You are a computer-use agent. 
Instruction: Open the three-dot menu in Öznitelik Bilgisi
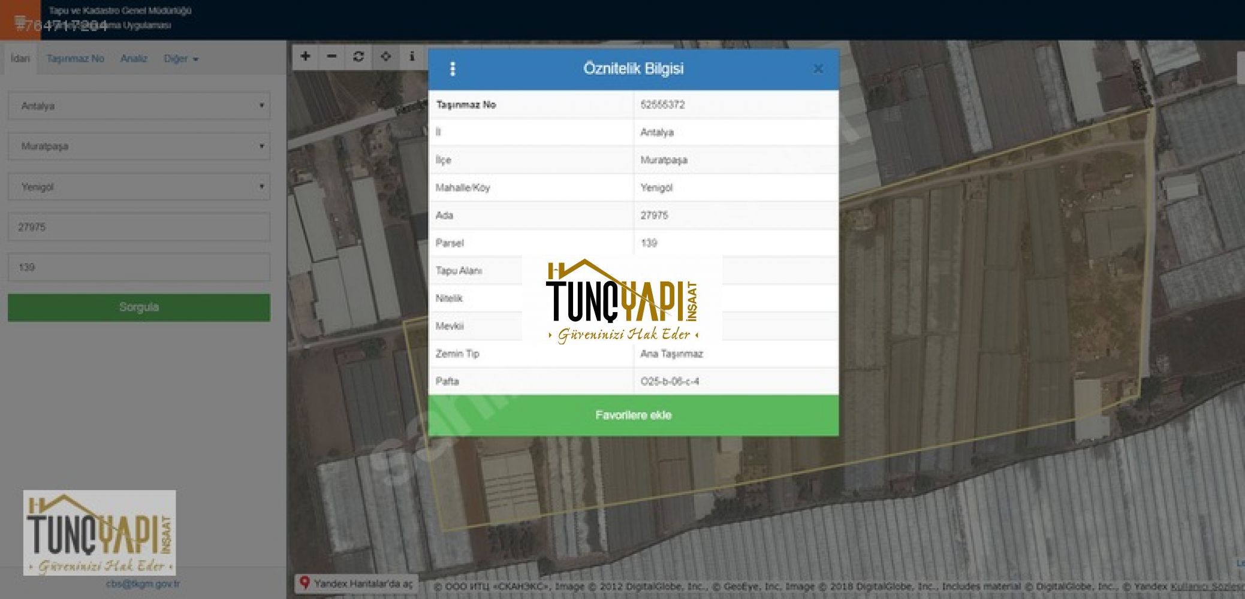tap(453, 69)
